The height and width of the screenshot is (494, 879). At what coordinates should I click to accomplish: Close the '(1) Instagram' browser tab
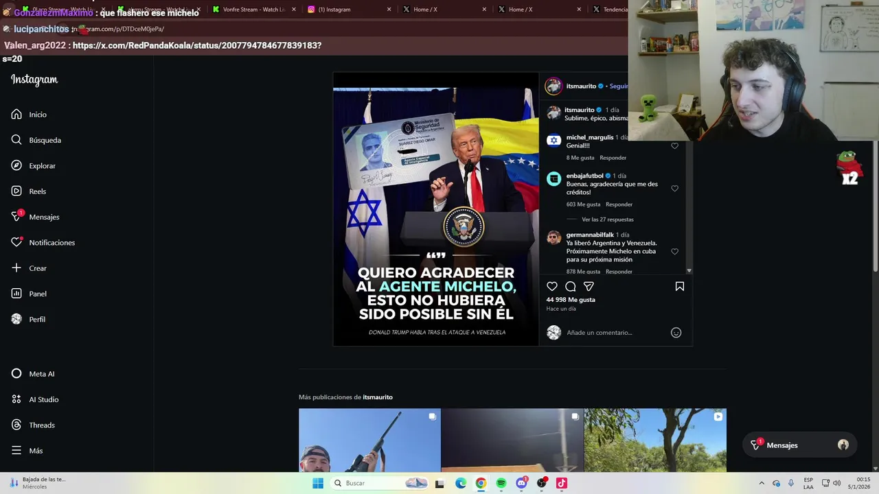(389, 10)
